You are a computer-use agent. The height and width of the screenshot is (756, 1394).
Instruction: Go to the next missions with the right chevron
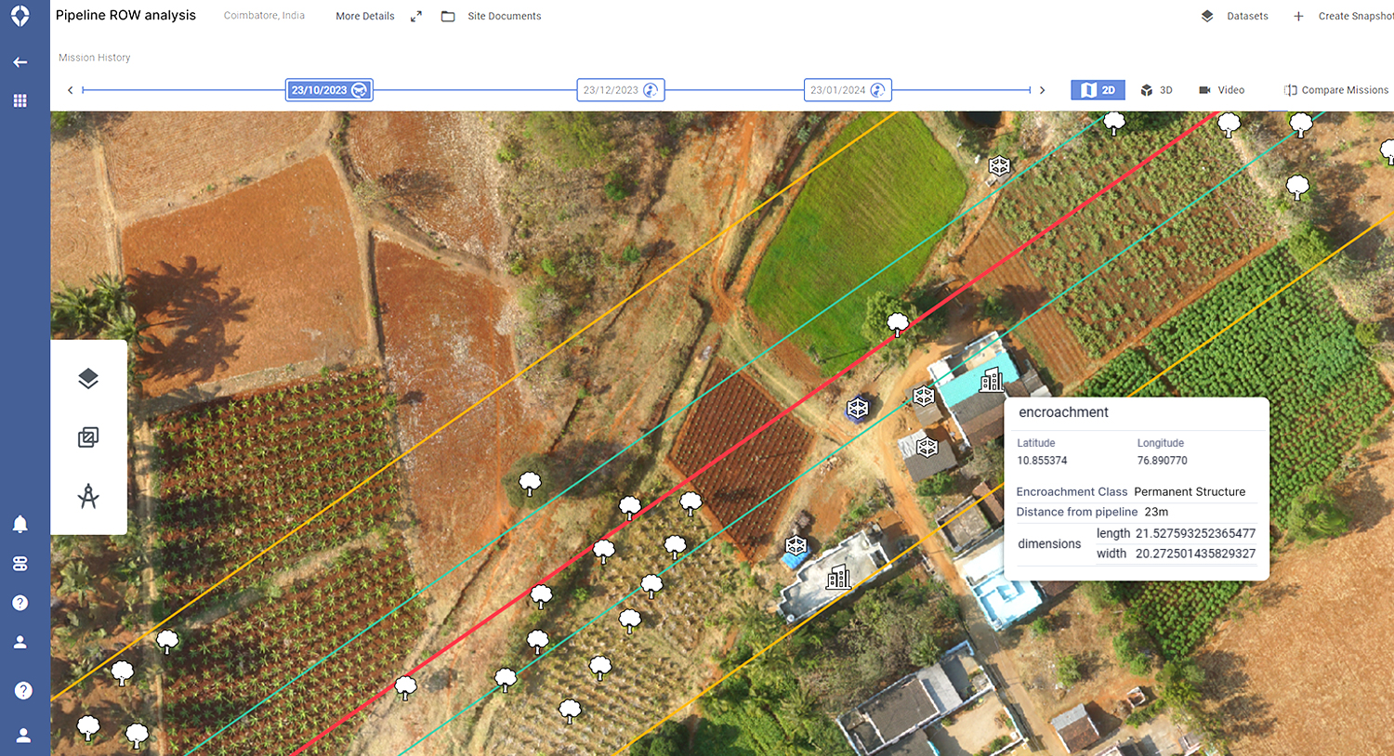tap(1042, 90)
